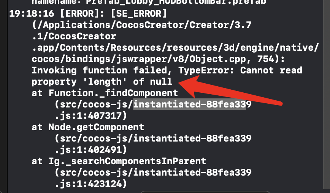
Task: Click the "at Function._findComponent" stack frame
Action: tap(105, 93)
